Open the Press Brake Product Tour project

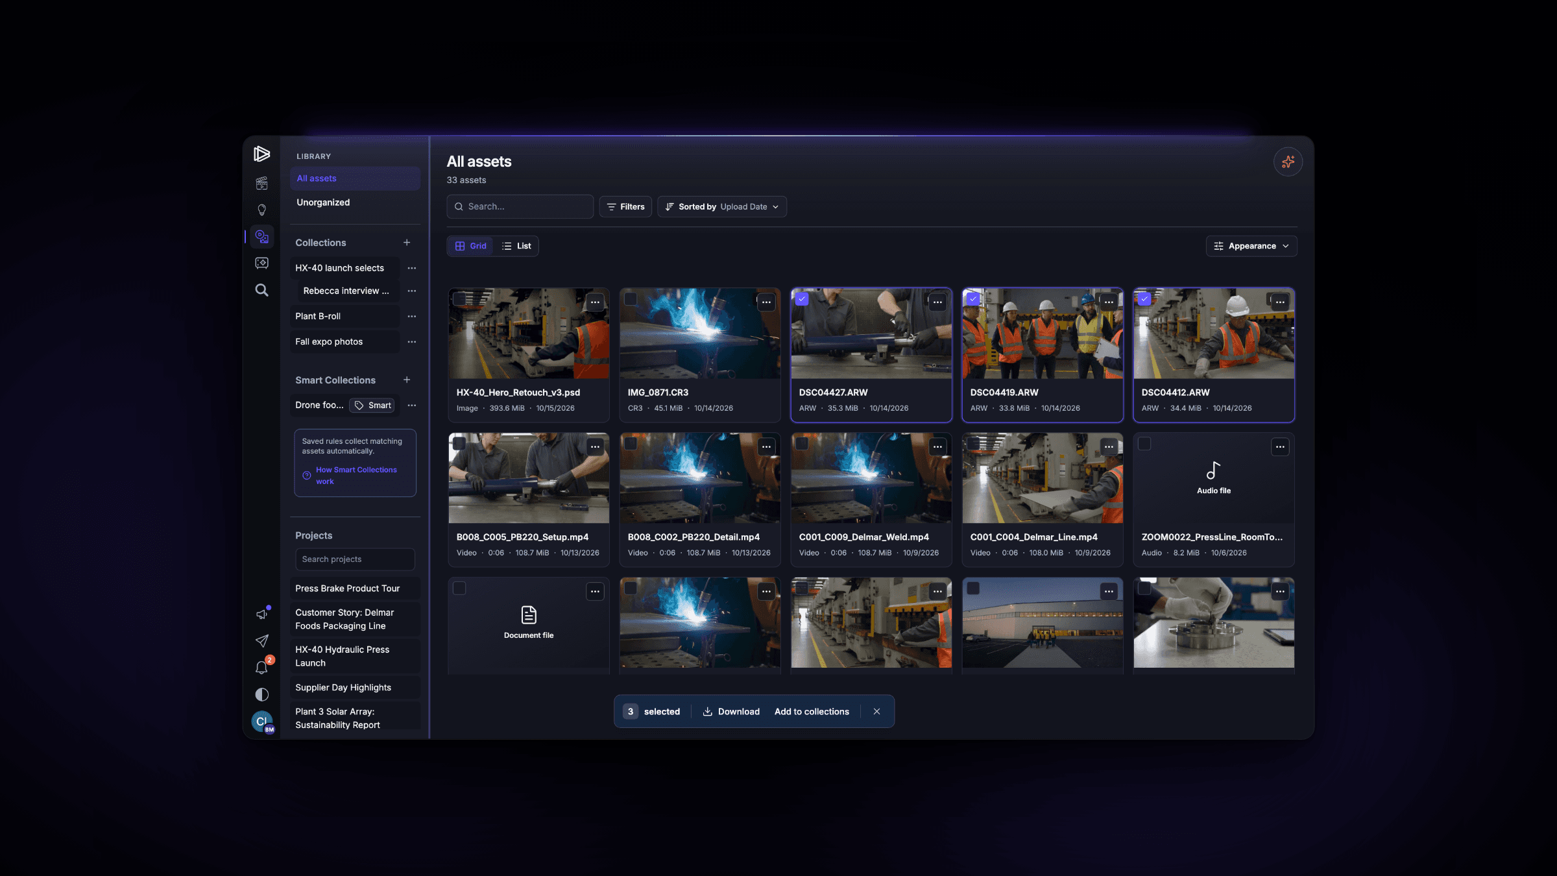[x=355, y=589]
